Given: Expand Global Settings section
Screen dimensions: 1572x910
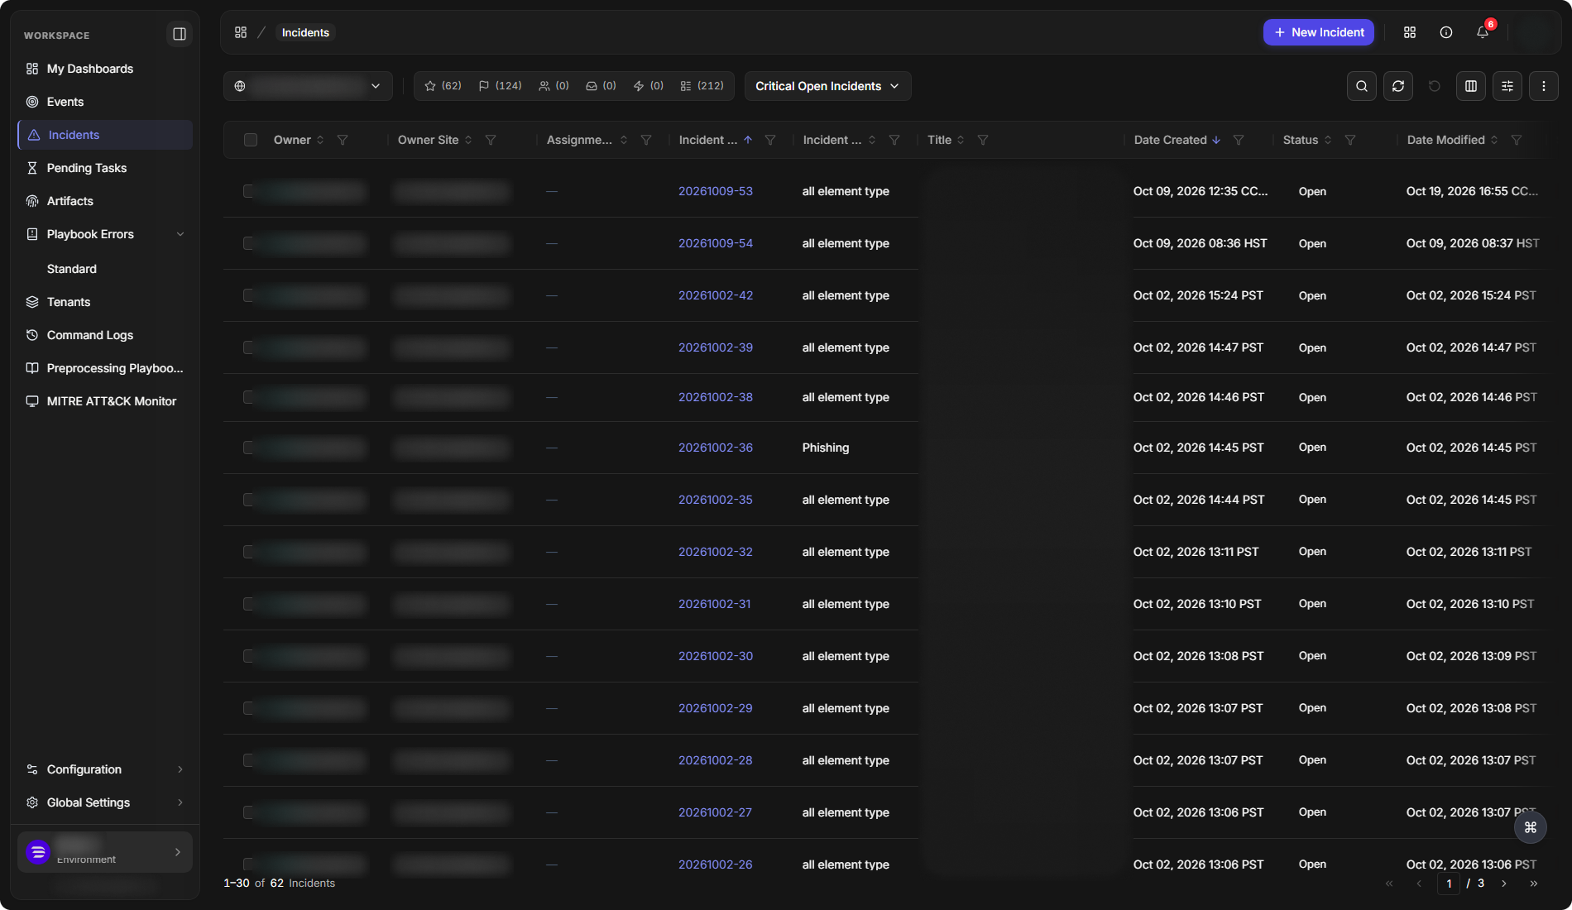Looking at the screenshot, I should click(105, 802).
